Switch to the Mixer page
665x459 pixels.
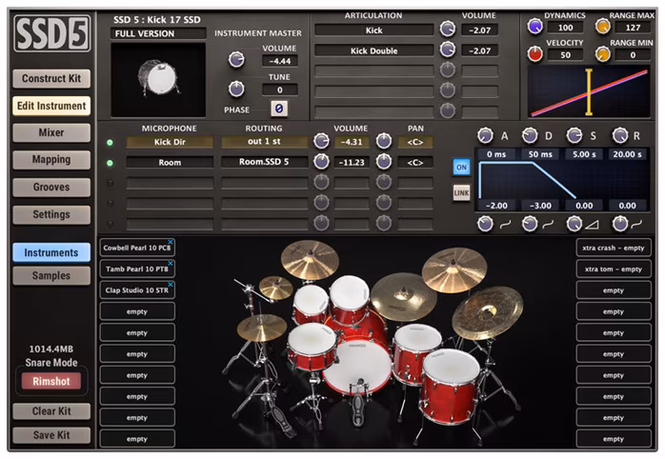(x=51, y=133)
